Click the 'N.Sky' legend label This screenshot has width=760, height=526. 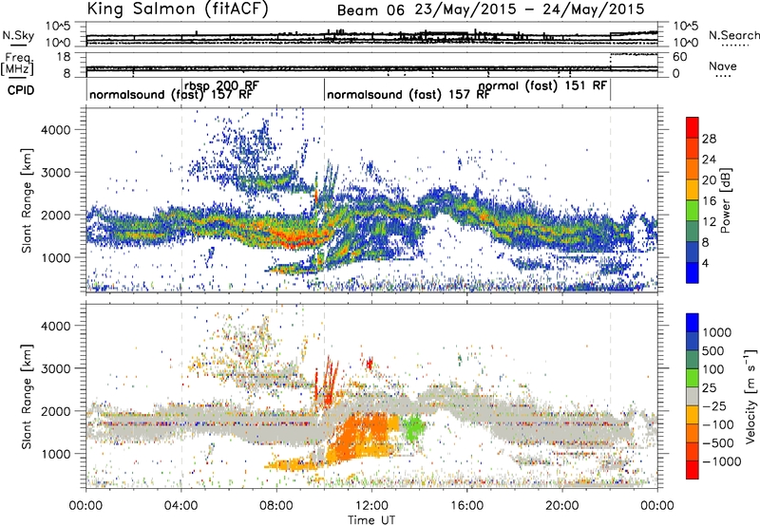click(x=18, y=35)
